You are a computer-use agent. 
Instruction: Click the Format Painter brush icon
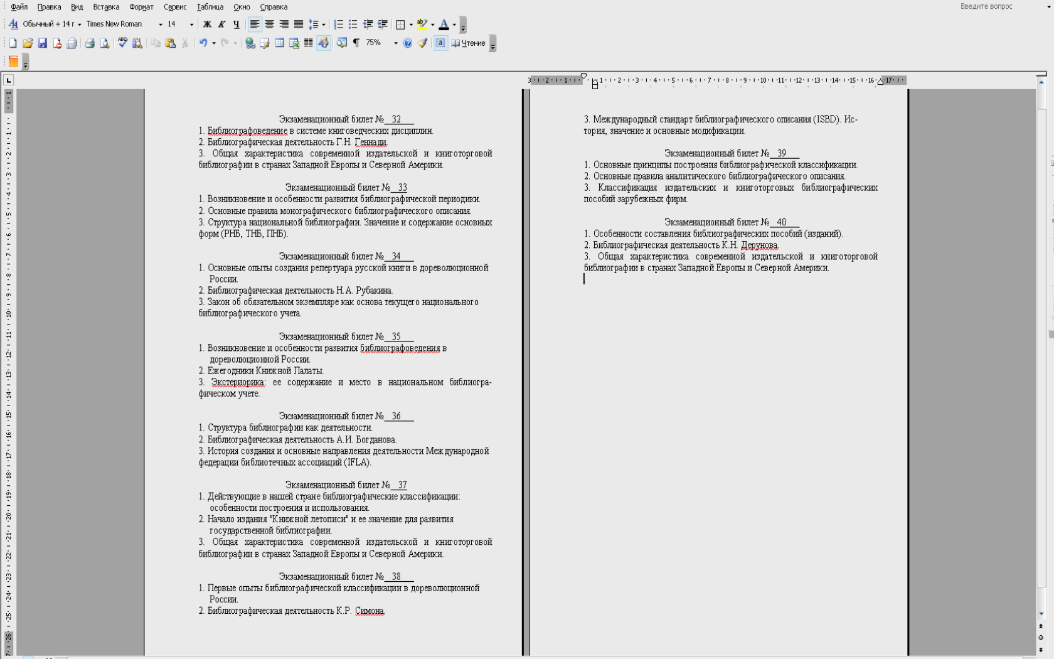[x=423, y=43]
